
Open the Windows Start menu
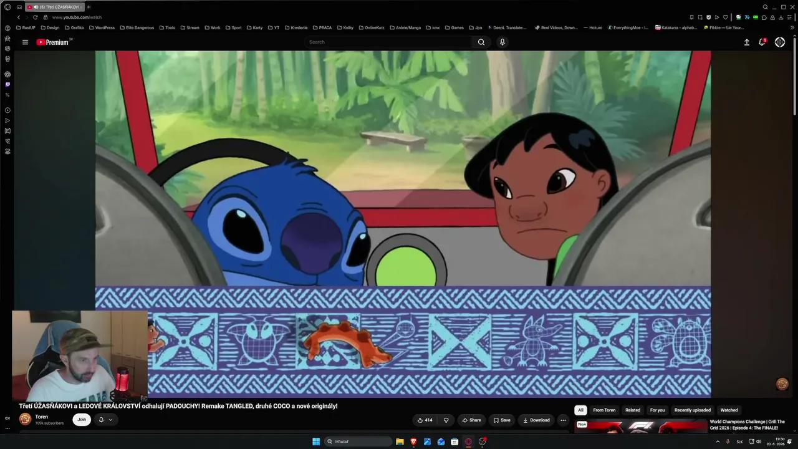316,442
